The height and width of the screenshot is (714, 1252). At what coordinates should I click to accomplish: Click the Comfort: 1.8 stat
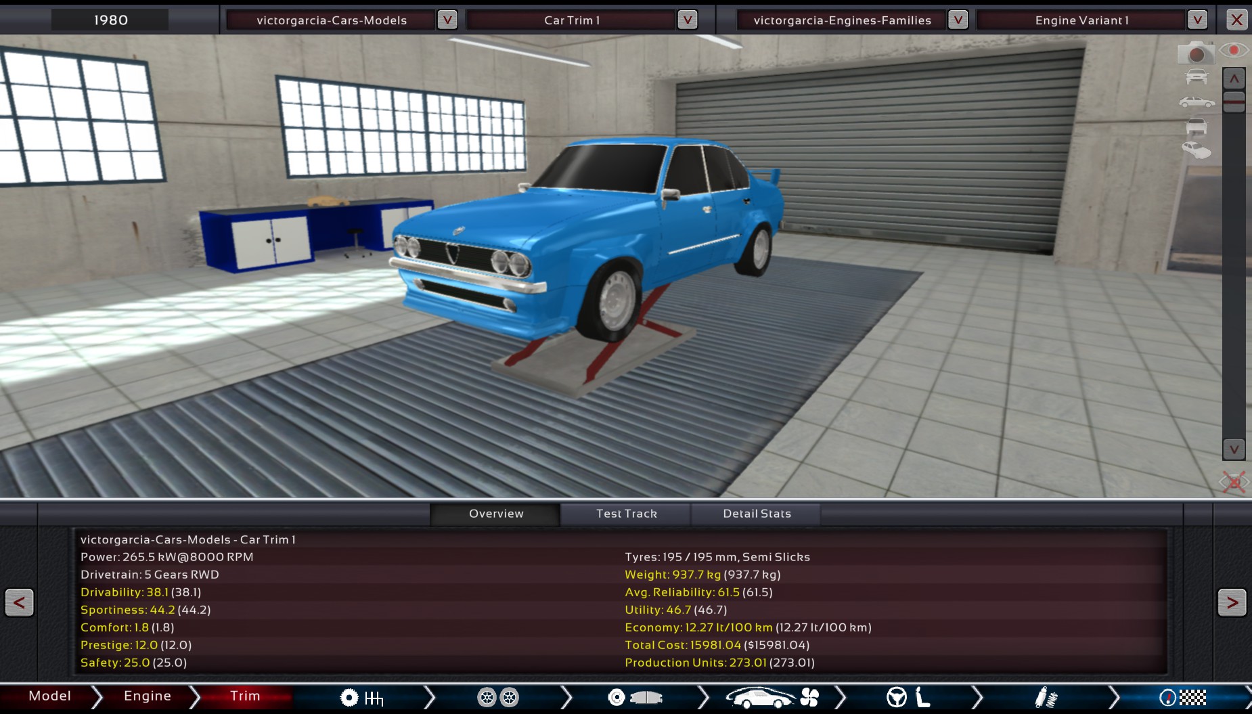[127, 627]
